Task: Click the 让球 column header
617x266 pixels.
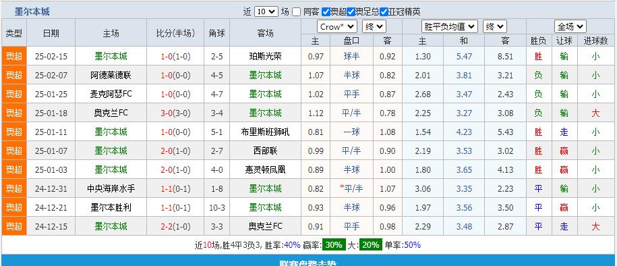Action: [x=564, y=41]
